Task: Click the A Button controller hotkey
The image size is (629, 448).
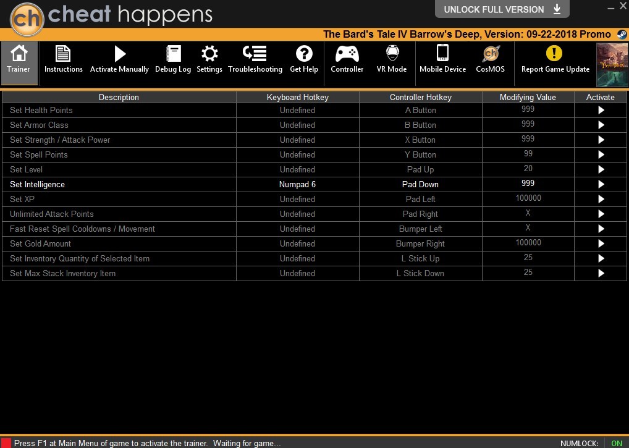Action: point(420,110)
